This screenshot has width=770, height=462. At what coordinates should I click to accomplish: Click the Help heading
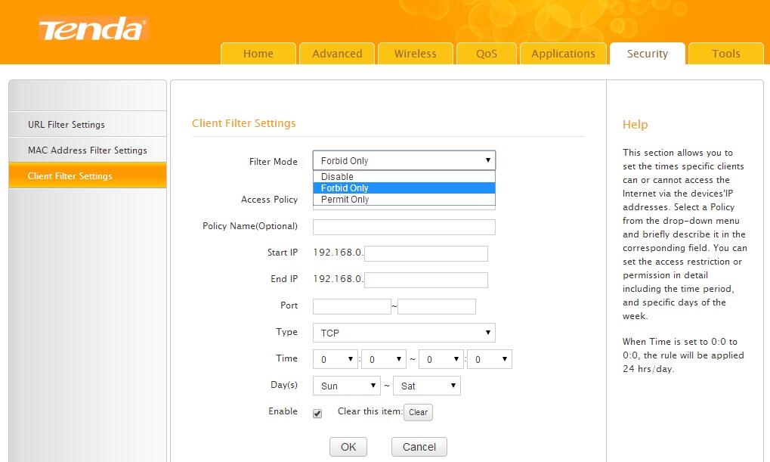coord(635,124)
